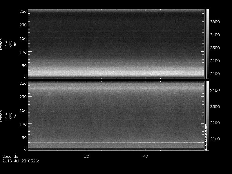
Task: Click the Seconds axis title
Action: click(10, 156)
